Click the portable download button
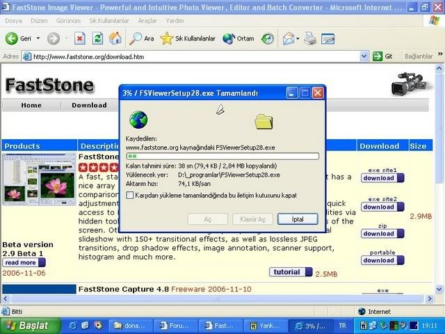This screenshot has height=334, width=445. (x=382, y=260)
